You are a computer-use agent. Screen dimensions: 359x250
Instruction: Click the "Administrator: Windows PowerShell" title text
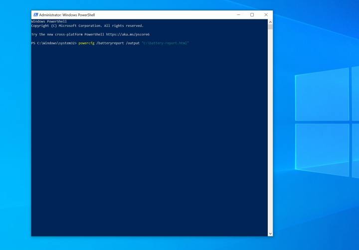tap(67, 15)
